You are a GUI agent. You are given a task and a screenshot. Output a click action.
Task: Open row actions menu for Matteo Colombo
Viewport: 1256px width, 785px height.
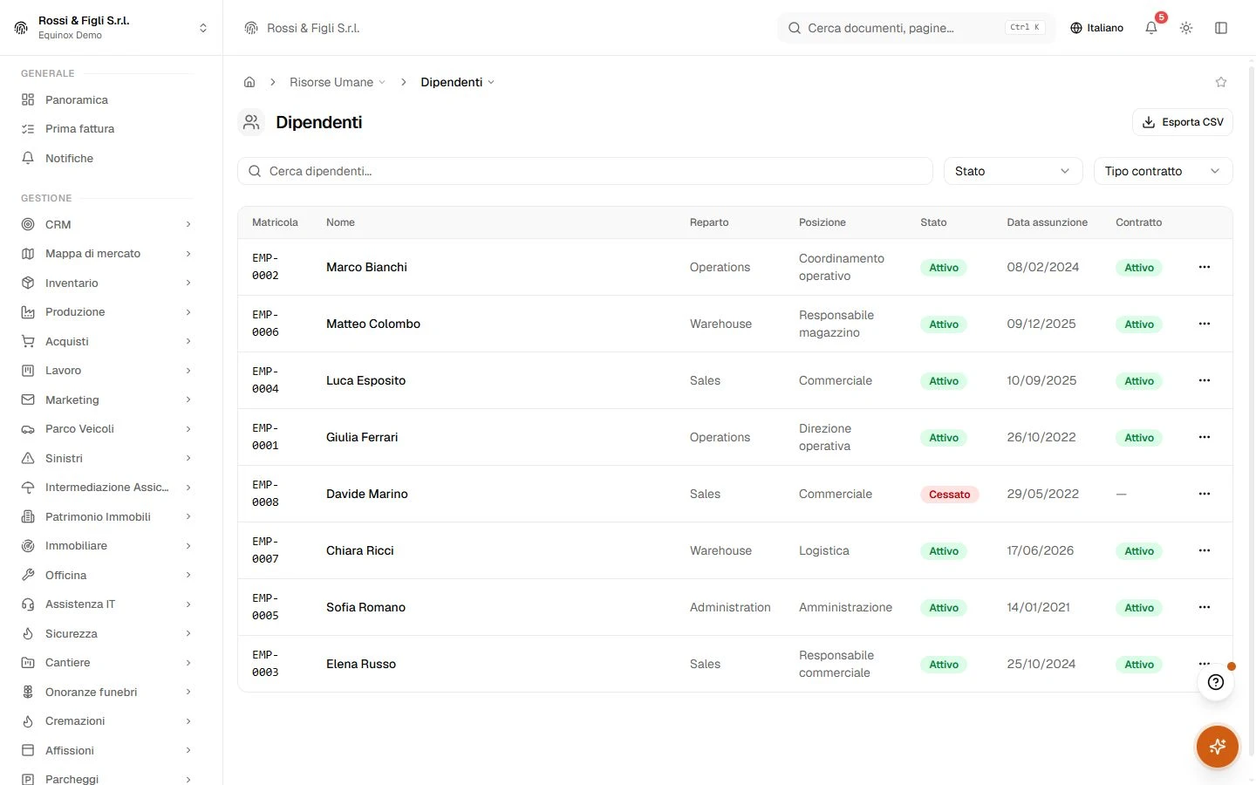click(1205, 324)
